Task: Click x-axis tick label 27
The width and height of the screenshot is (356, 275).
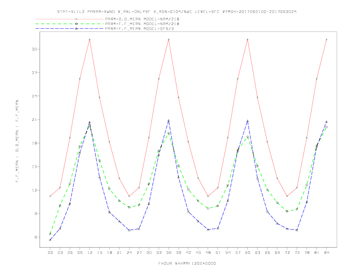Action: tap(139, 253)
